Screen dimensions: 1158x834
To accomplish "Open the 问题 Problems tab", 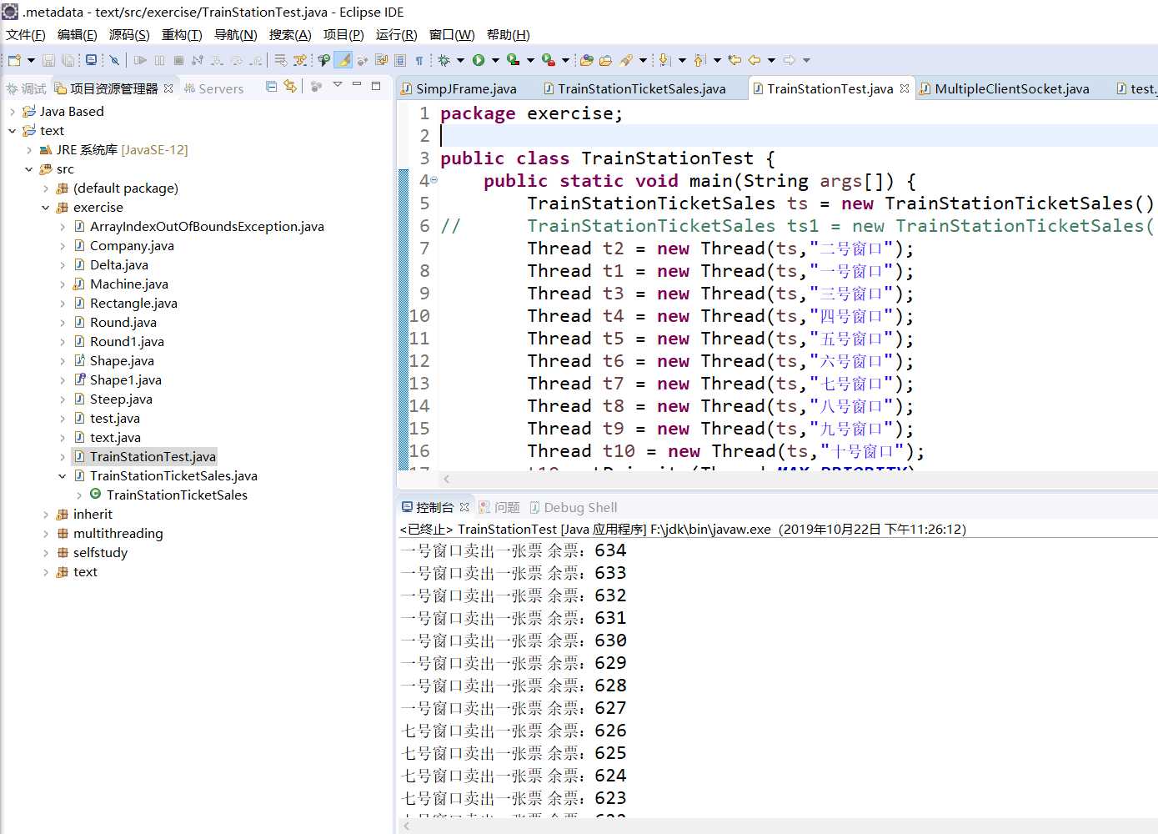I will click(x=499, y=507).
